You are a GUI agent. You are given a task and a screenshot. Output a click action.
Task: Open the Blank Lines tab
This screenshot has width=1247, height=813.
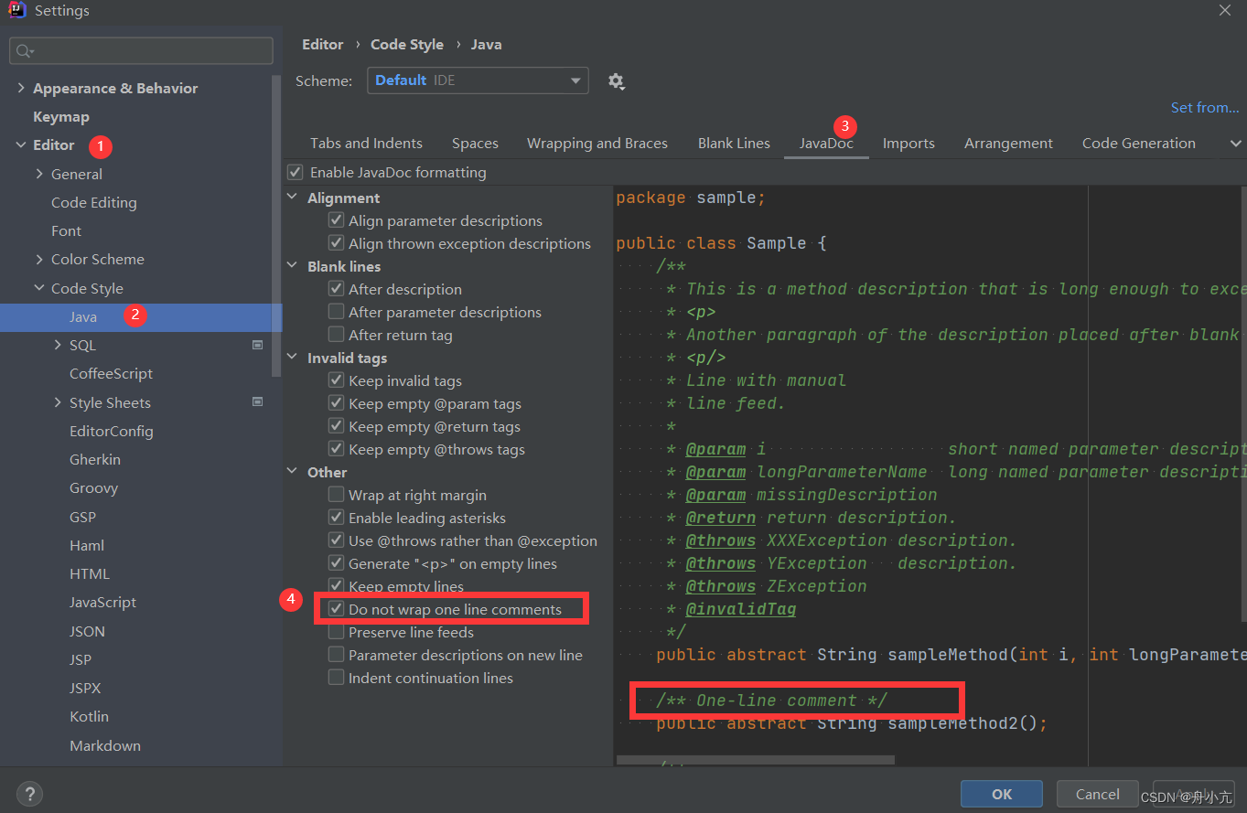pyautogui.click(x=734, y=144)
